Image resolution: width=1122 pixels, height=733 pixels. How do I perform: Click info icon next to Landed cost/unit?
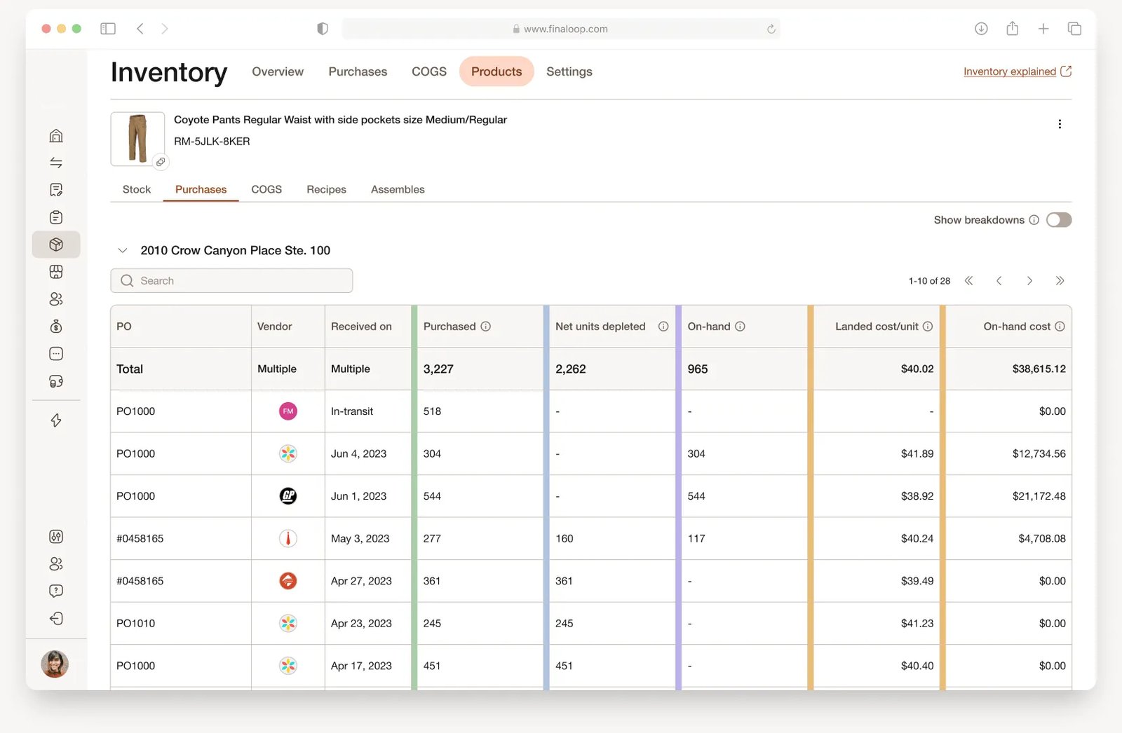pyautogui.click(x=928, y=327)
